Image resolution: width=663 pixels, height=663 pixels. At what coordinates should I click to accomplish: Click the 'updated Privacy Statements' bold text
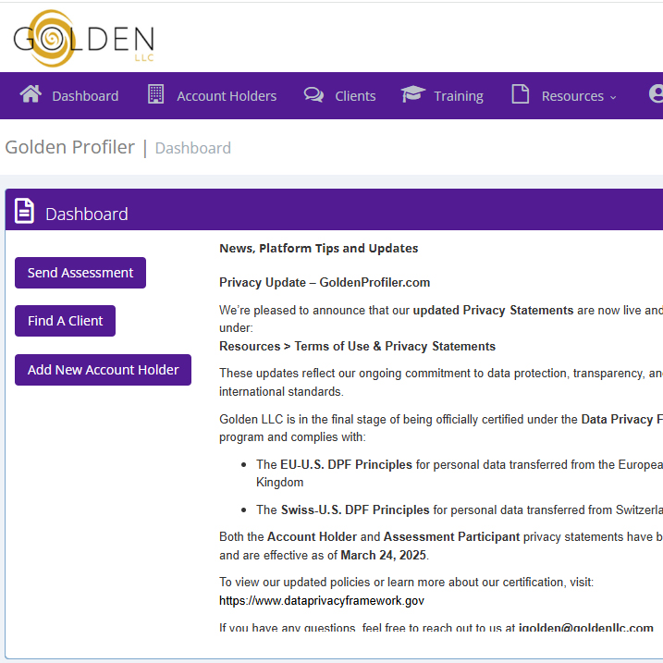493,310
